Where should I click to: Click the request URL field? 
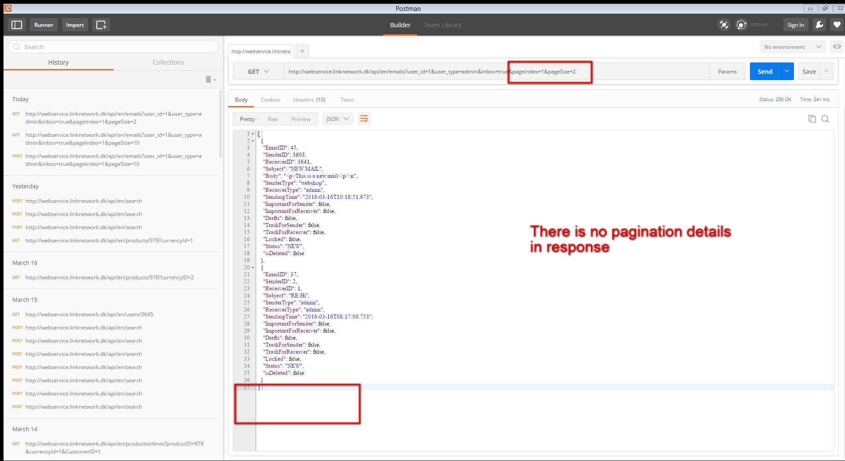point(496,71)
